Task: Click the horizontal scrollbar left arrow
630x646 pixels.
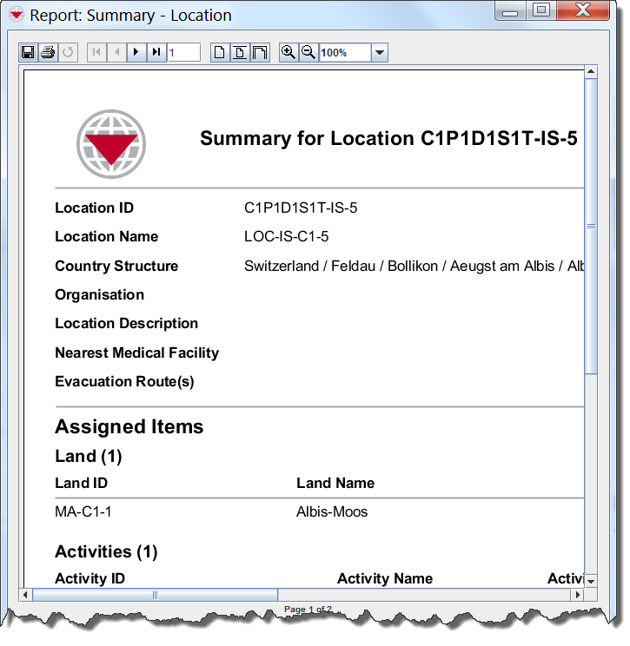Action: (26, 595)
